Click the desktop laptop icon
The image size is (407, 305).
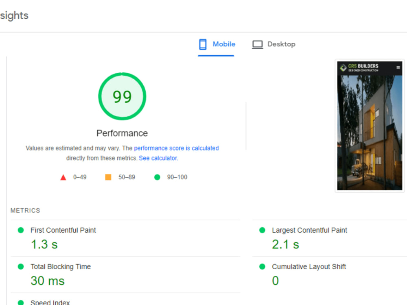[x=258, y=44]
